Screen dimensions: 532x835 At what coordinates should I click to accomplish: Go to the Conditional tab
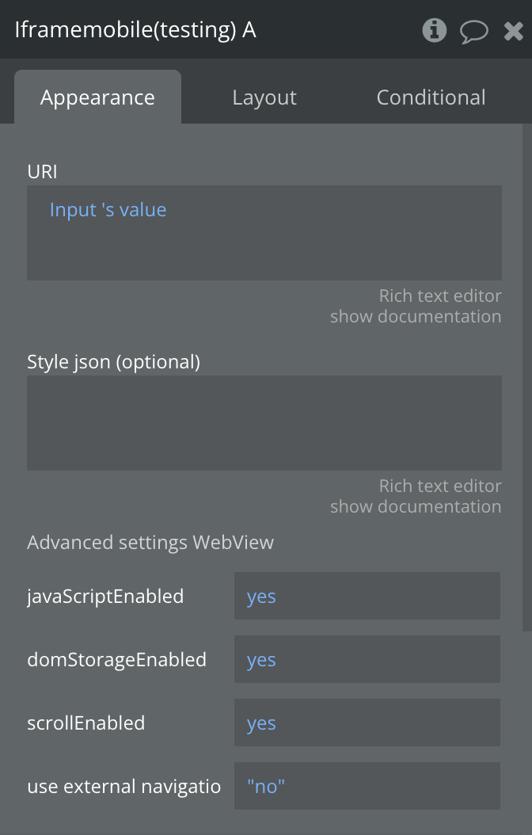[431, 97]
